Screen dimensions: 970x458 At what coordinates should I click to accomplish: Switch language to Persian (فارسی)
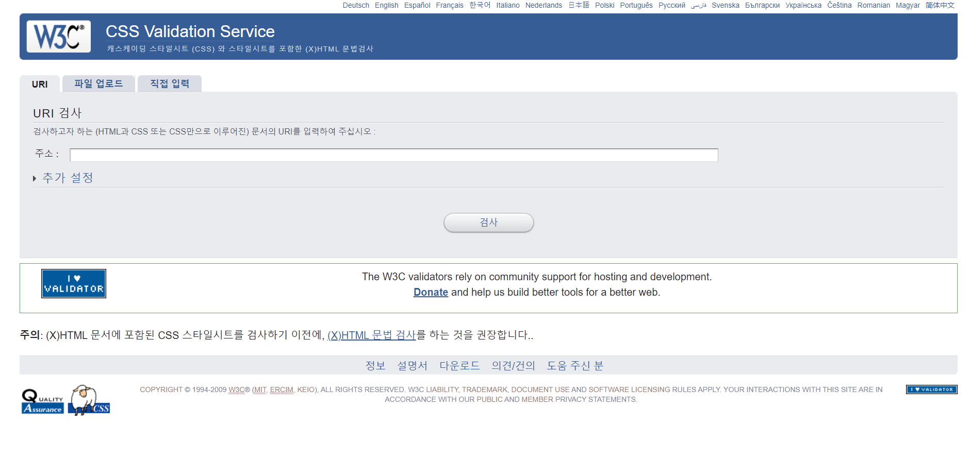[699, 5]
